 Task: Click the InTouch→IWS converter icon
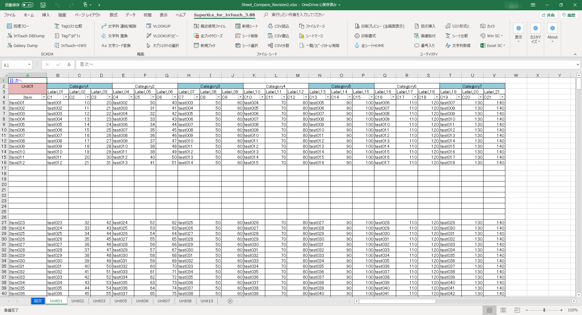[x=57, y=45]
